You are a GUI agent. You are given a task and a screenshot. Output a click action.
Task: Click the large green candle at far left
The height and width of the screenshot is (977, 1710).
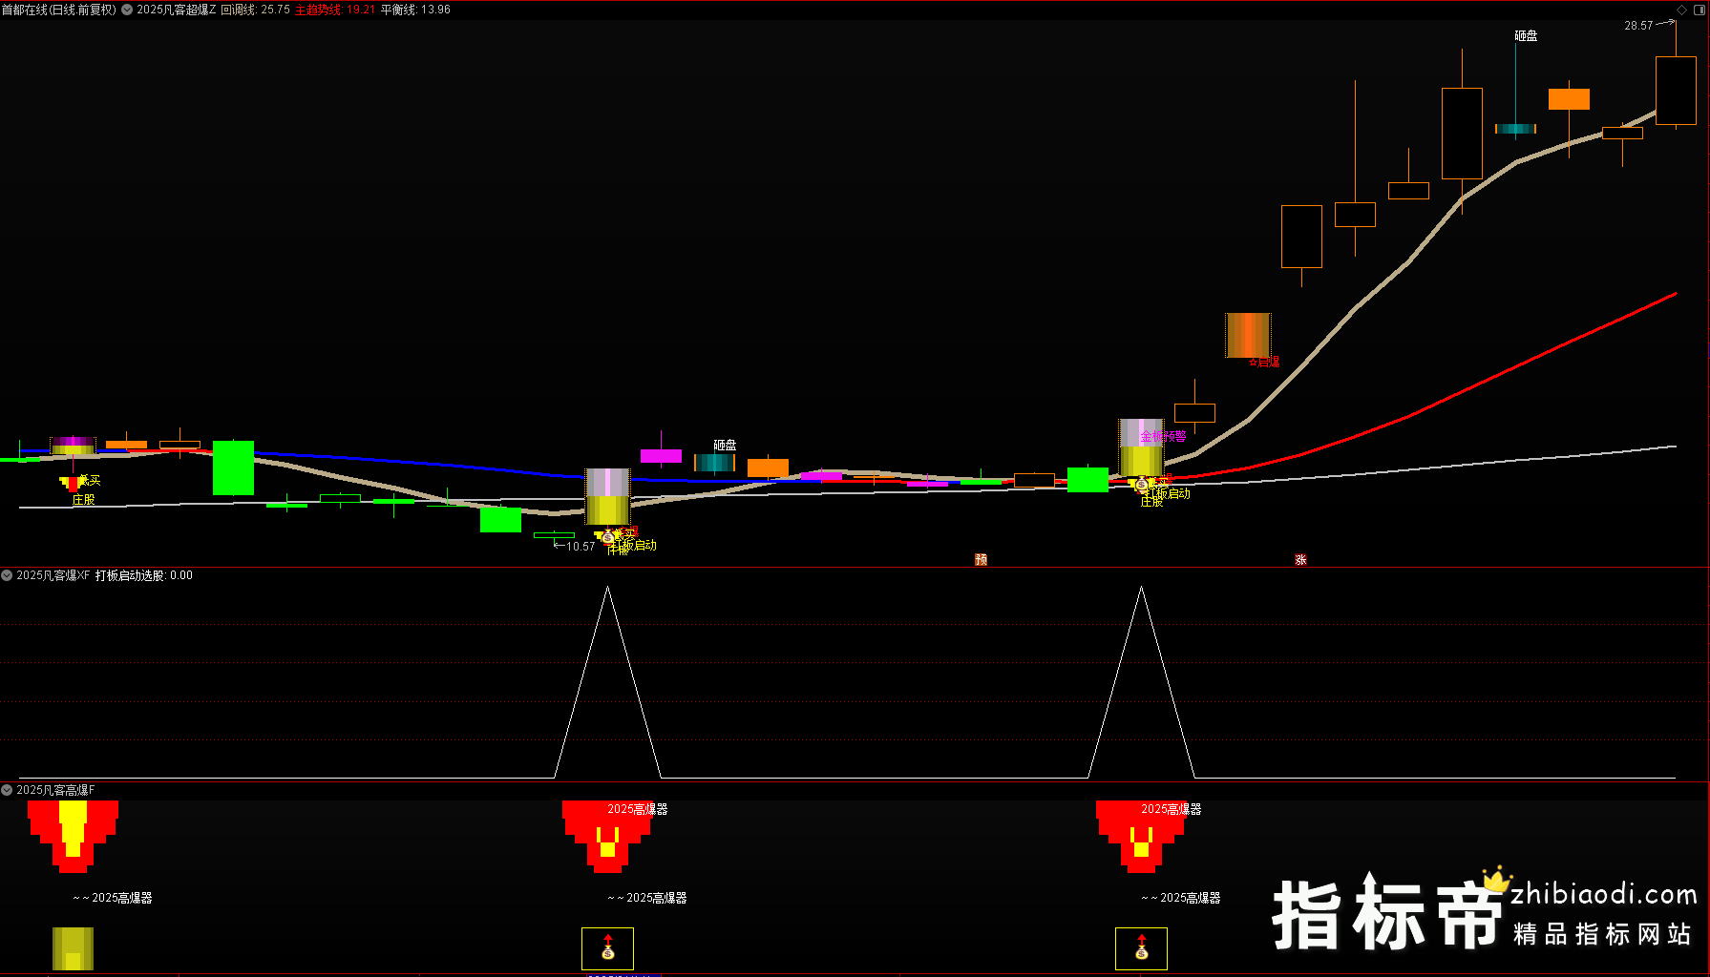(233, 468)
